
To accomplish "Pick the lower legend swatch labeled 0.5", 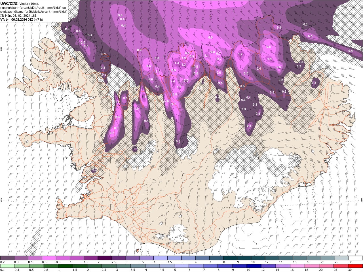I will 37,266.
